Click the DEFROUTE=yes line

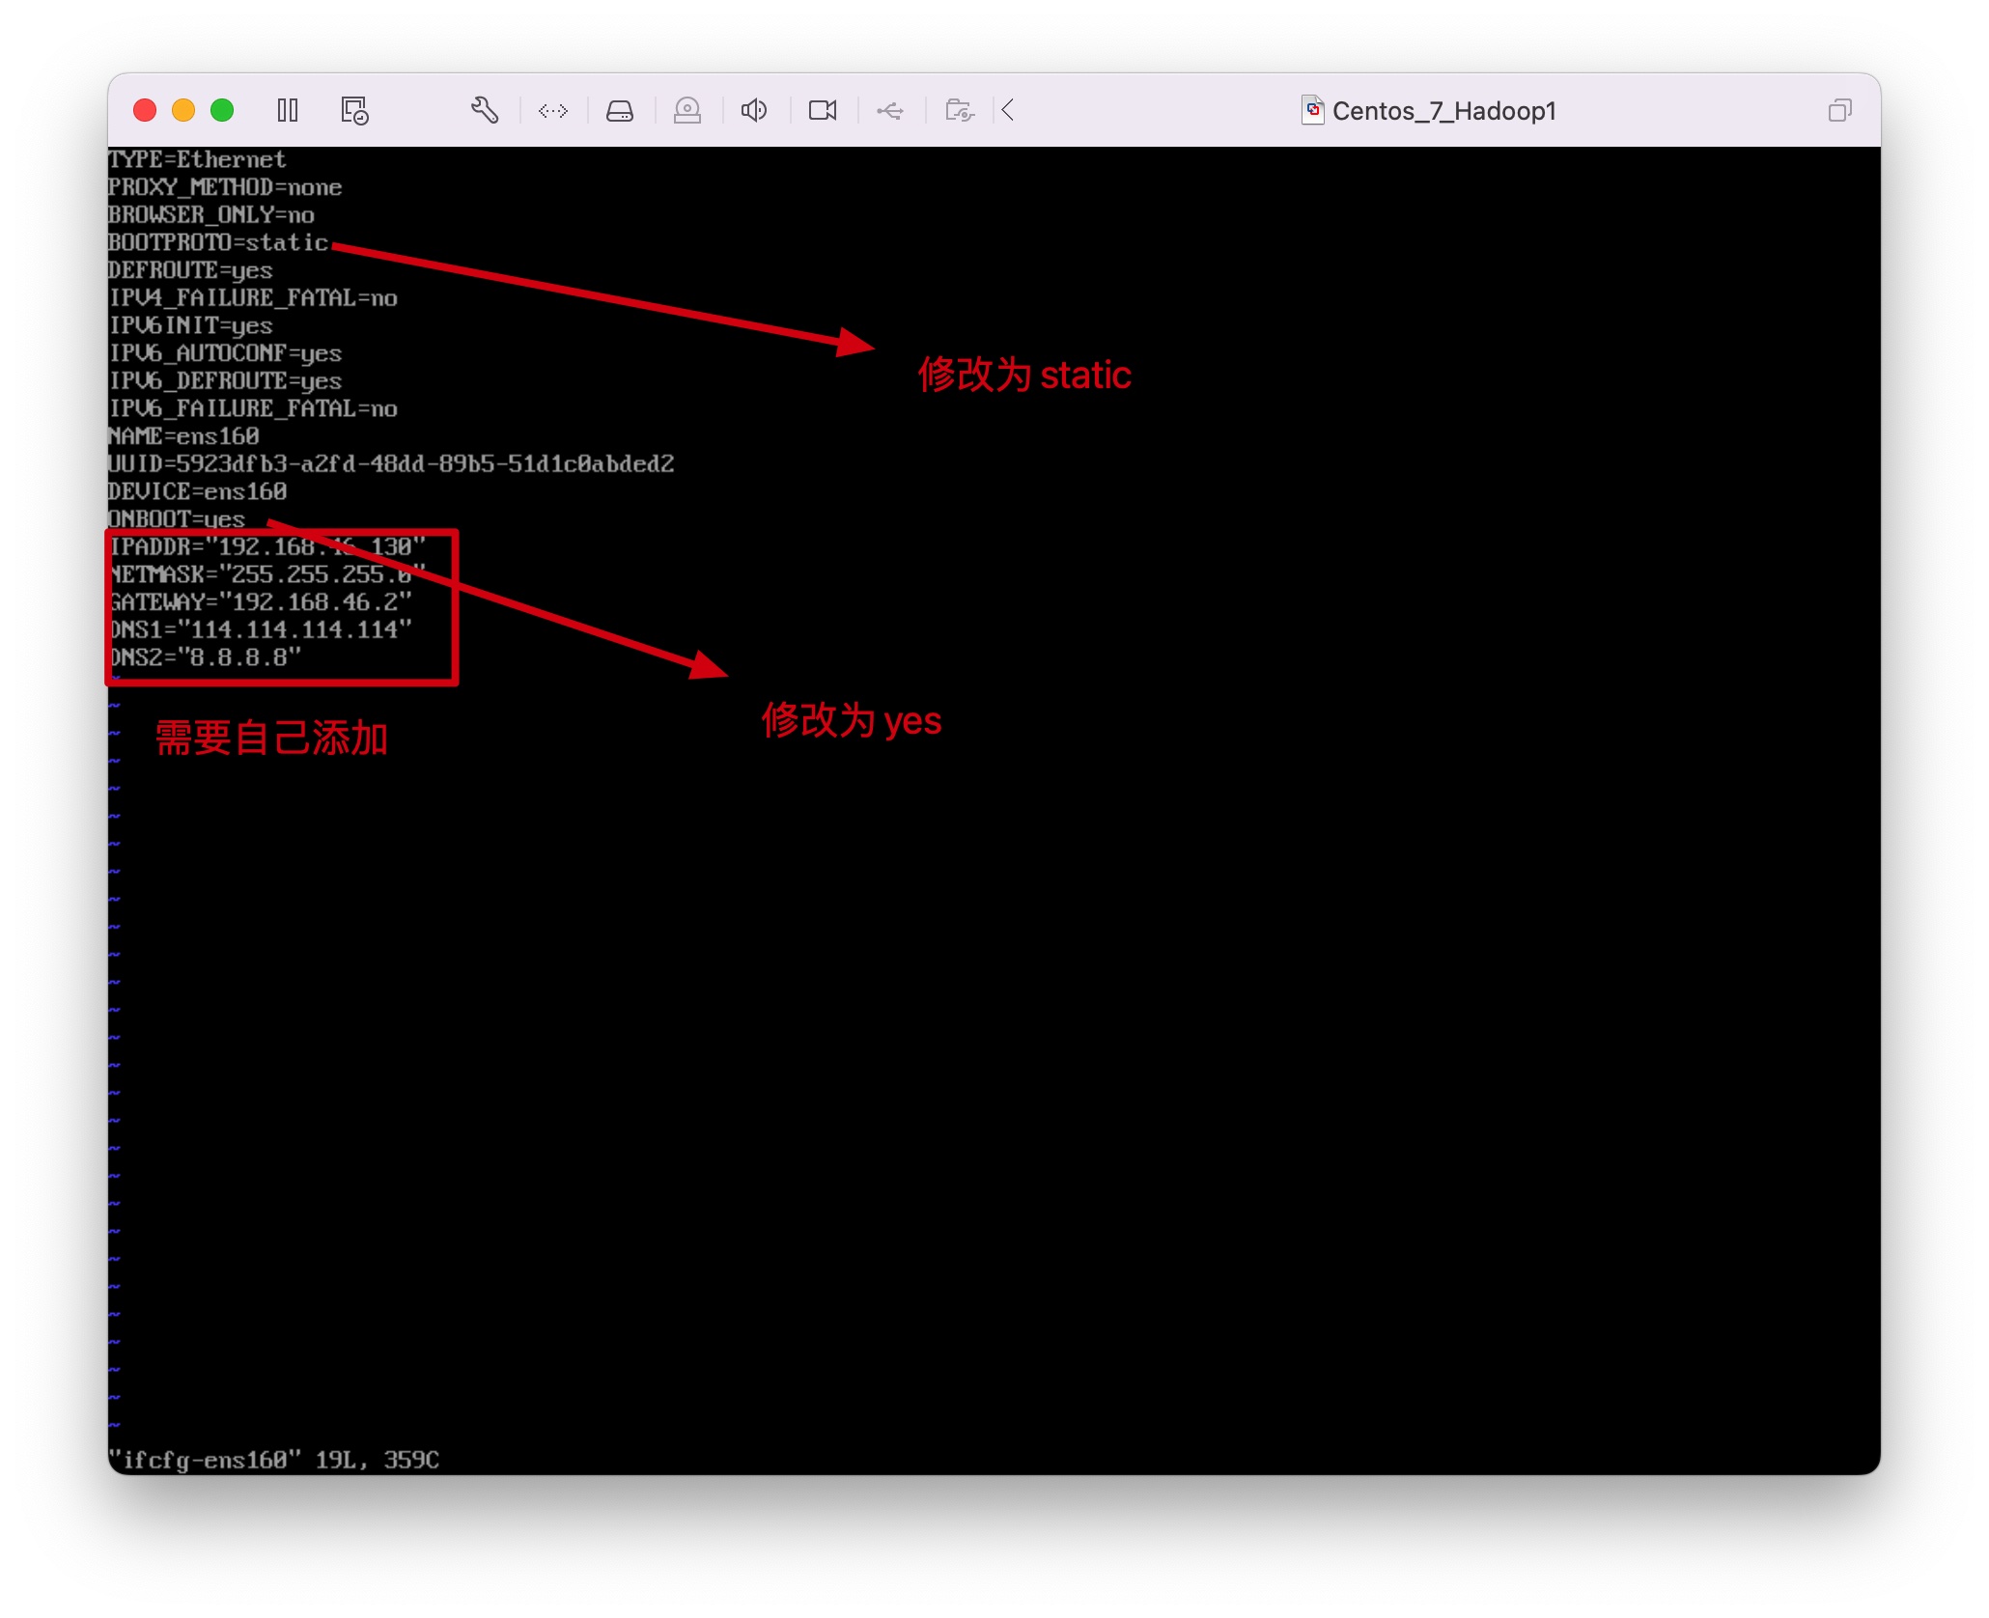190,270
